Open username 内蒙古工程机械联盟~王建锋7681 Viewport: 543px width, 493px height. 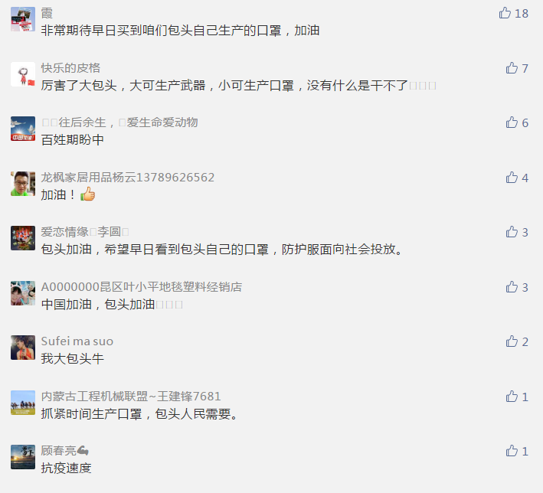tap(131, 396)
